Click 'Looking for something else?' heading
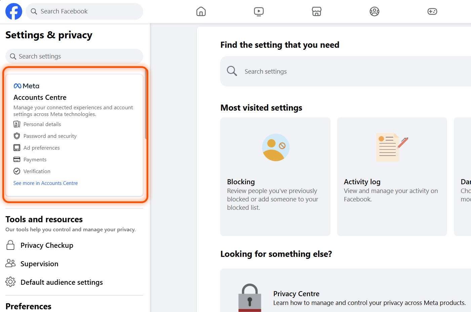471x312 pixels. [x=276, y=254]
